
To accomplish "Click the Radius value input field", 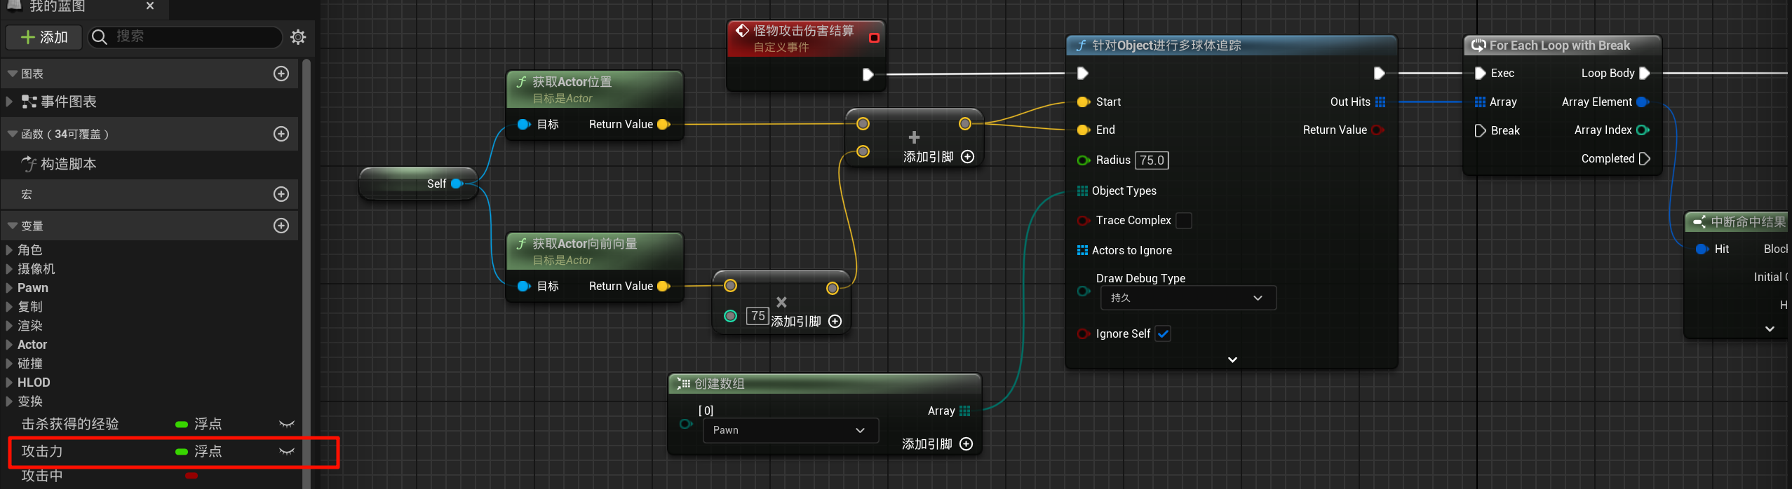I will 1151,160.
